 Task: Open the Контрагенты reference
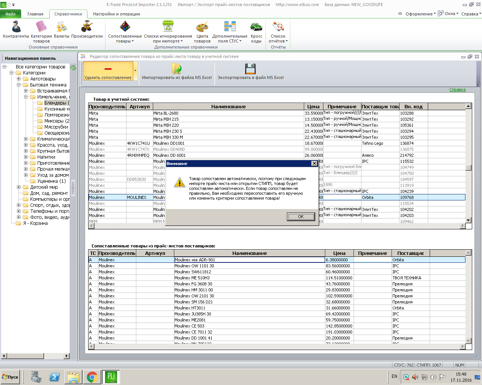[x=16, y=30]
